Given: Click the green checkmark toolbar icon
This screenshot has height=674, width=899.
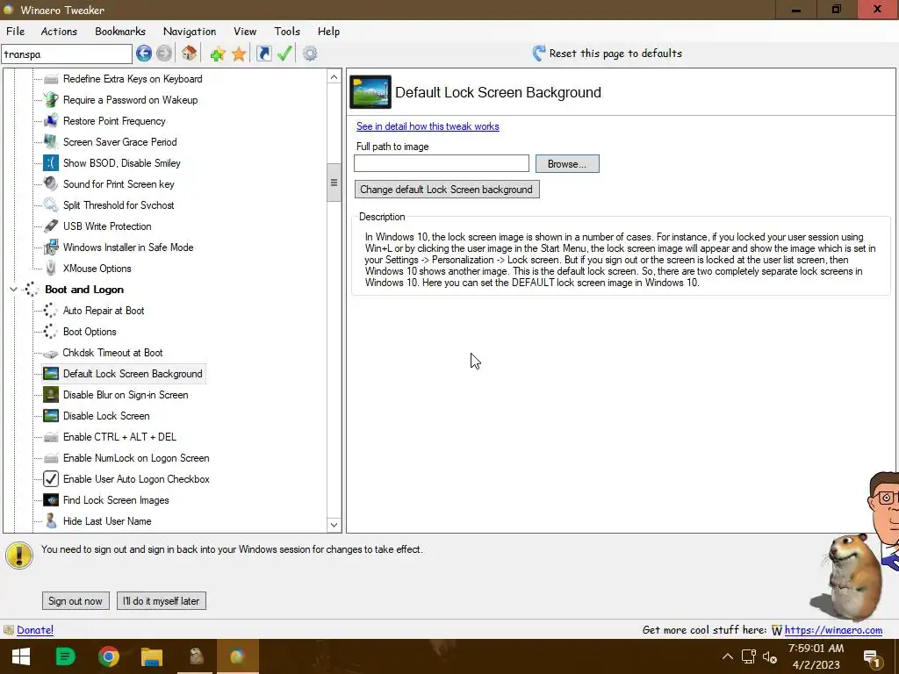Looking at the screenshot, I should click(284, 54).
